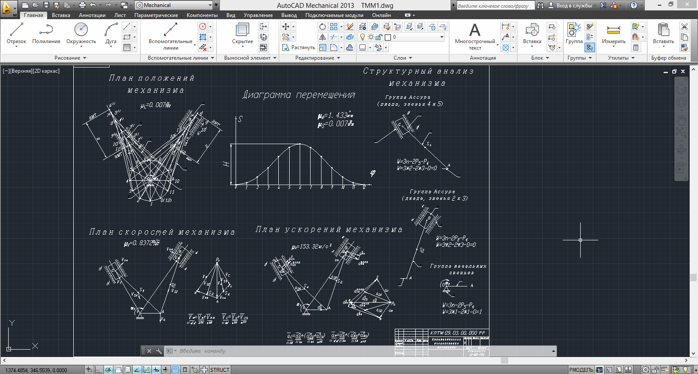
Task: Toggle polar tracking in status bar
Action: pos(108,370)
